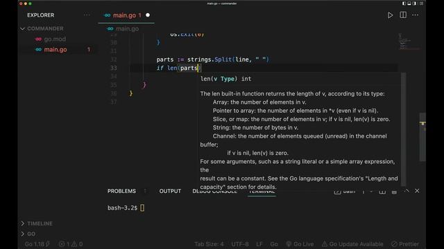Switch to the DEBUG CONSOLE tab
This screenshot has width=444, height=249.
tap(214, 192)
